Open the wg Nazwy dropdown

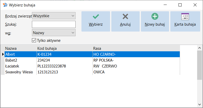click(x=54, y=33)
